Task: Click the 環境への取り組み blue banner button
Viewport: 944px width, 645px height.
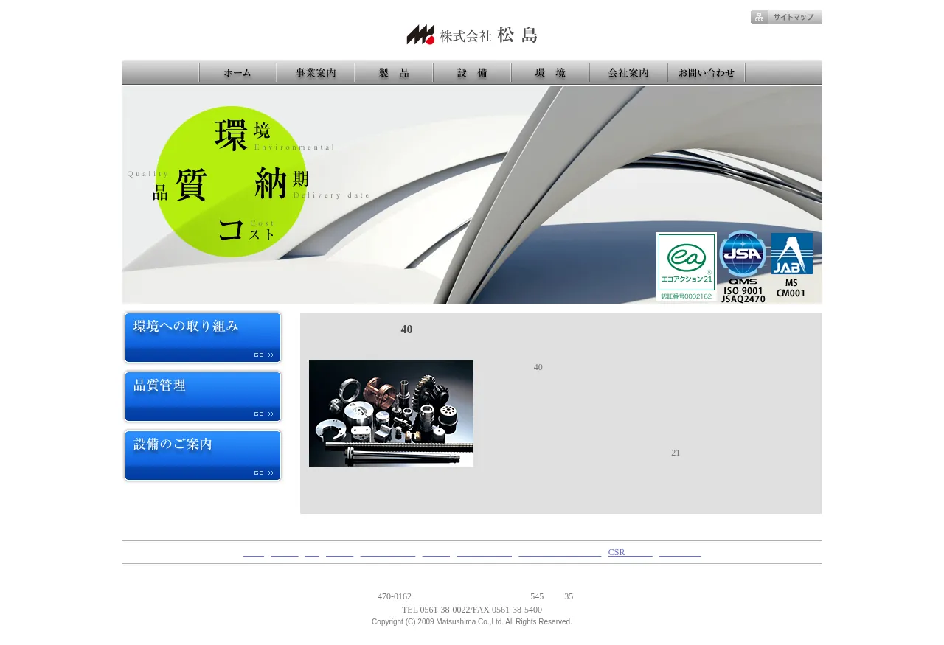Action: 203,338
